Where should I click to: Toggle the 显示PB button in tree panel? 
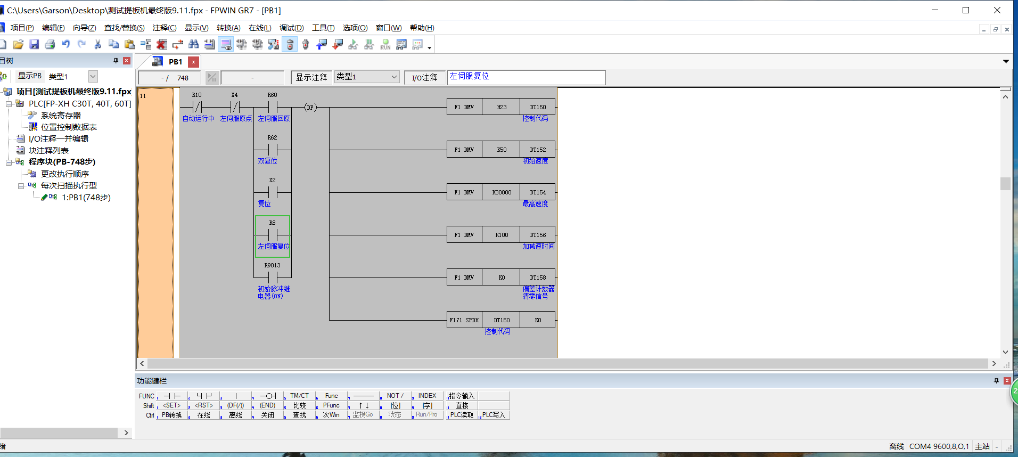click(30, 76)
